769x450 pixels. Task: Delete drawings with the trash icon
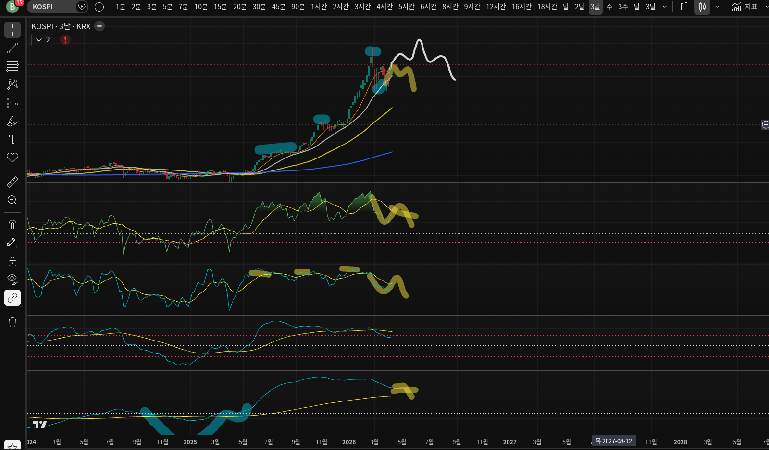[12, 322]
